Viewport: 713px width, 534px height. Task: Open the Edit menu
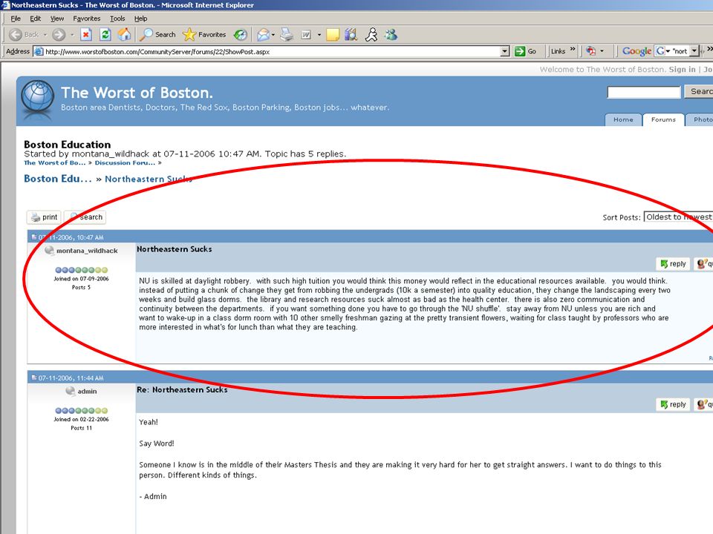[35, 19]
